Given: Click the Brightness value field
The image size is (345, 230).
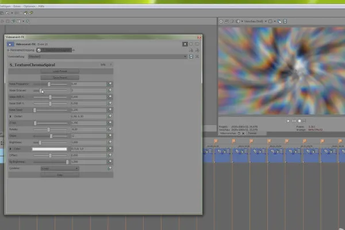Looking at the screenshot, I should 89,142.
